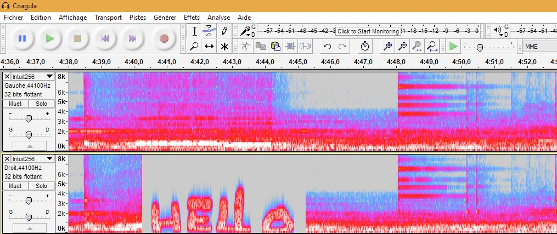Toggle Muet on the Droit track
Screen dimensions: 557x234
click(15, 186)
